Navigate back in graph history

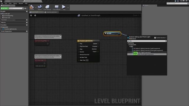click(x=31, y=15)
